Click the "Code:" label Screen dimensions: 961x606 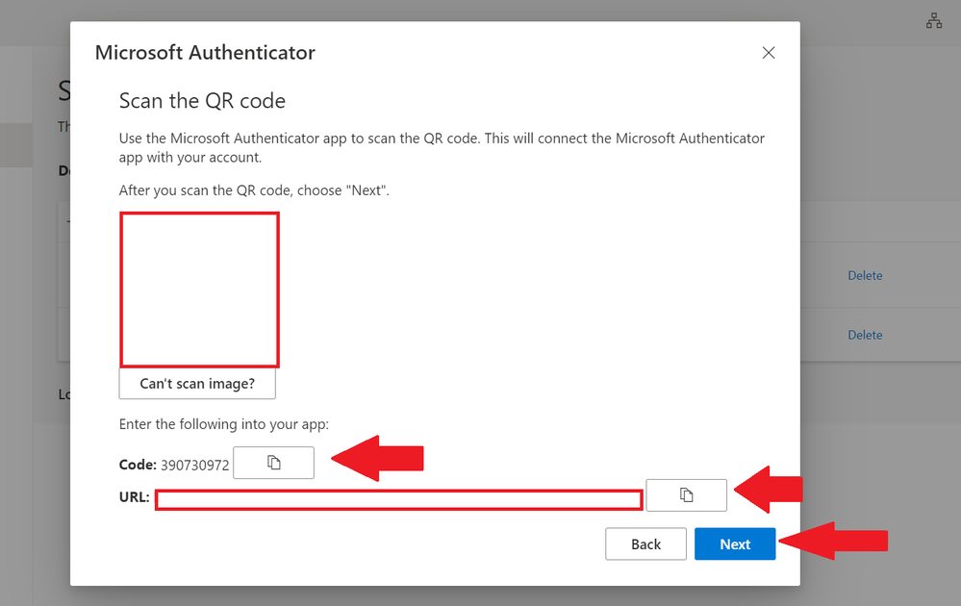(x=138, y=465)
